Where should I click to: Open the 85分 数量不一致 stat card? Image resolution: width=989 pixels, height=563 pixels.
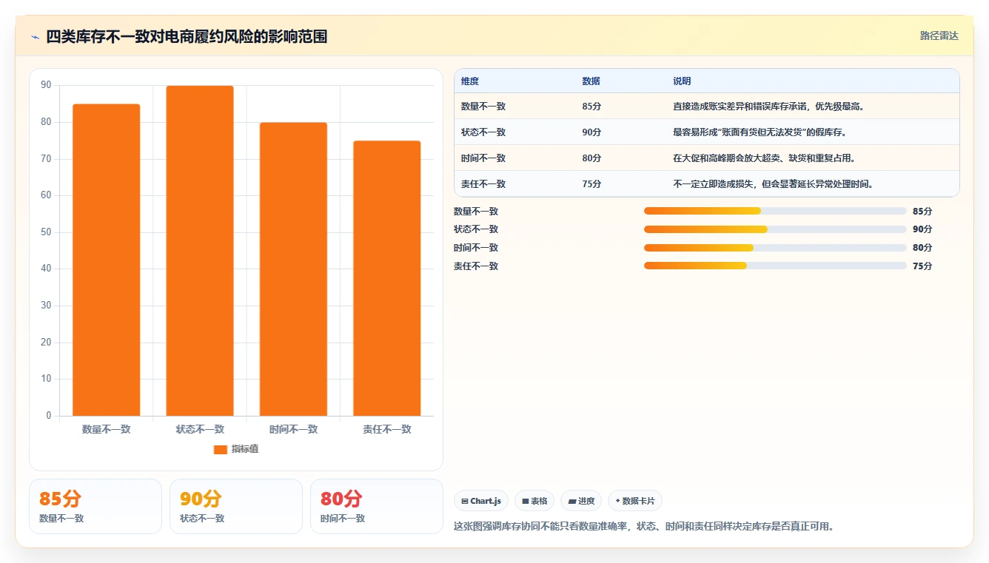click(x=95, y=506)
